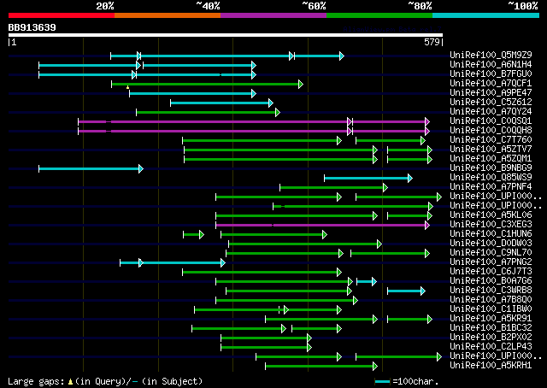Image resolution: width=547 pixels, height=388 pixels.
Task: Select label UniRef100_A5KR91
Action: click(491, 319)
